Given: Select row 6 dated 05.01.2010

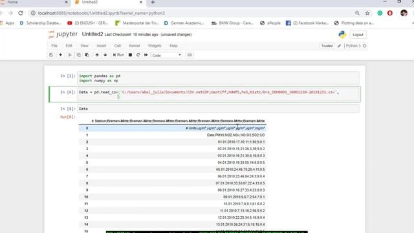Looking at the screenshot, I should click(173, 170).
